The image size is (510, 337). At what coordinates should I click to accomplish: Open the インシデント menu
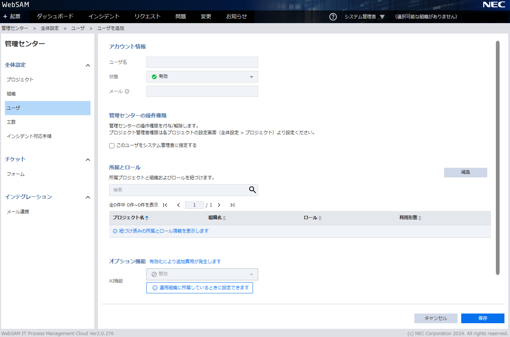coord(104,16)
